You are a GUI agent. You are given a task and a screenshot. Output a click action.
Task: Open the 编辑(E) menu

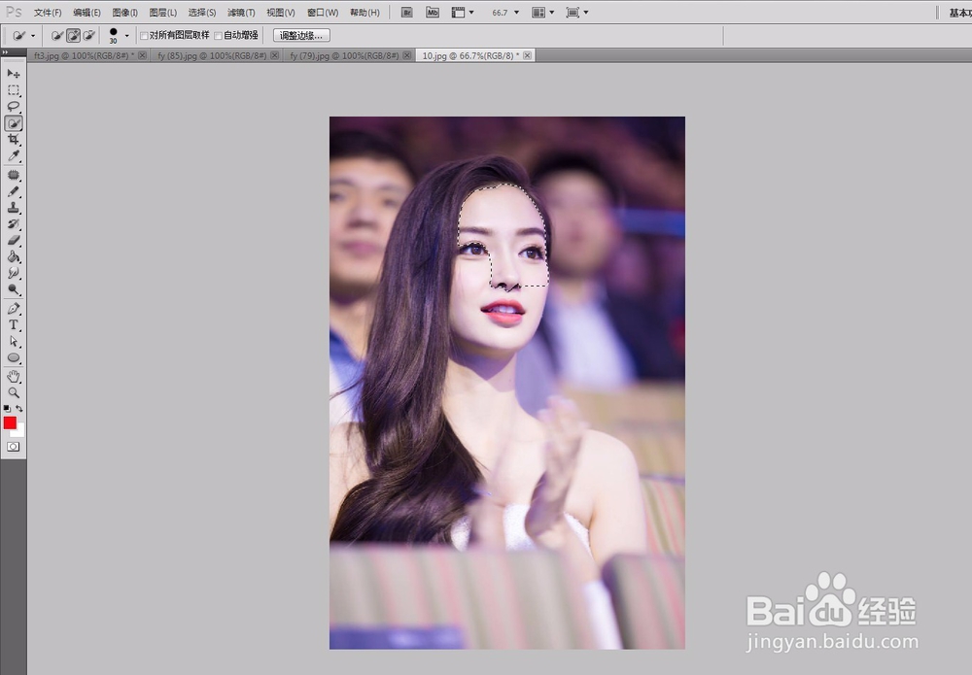pyautogui.click(x=87, y=13)
